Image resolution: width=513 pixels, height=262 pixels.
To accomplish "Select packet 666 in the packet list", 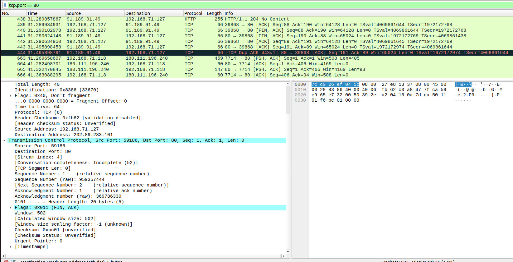I will tap(257, 75).
